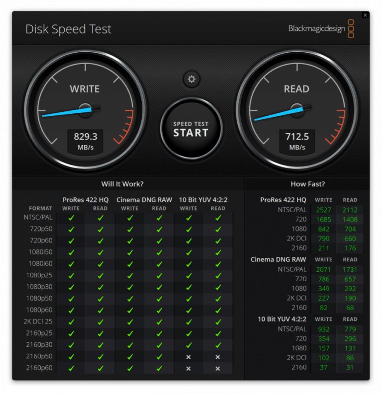Click Cinema DNG RAW header in How Fast
This screenshot has height=394, width=382.
coord(279,259)
